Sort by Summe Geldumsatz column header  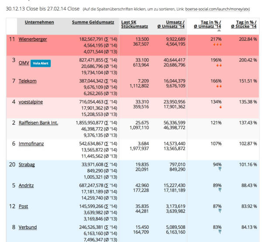tap(93, 22)
